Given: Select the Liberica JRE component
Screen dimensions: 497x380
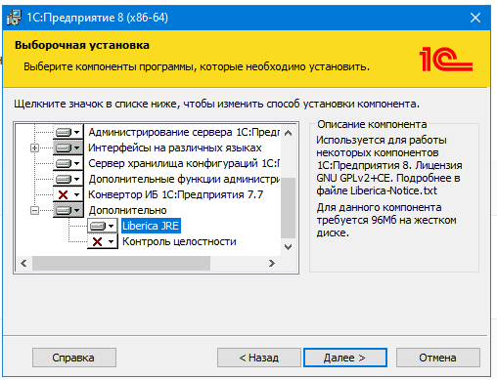Looking at the screenshot, I should coord(151,226).
